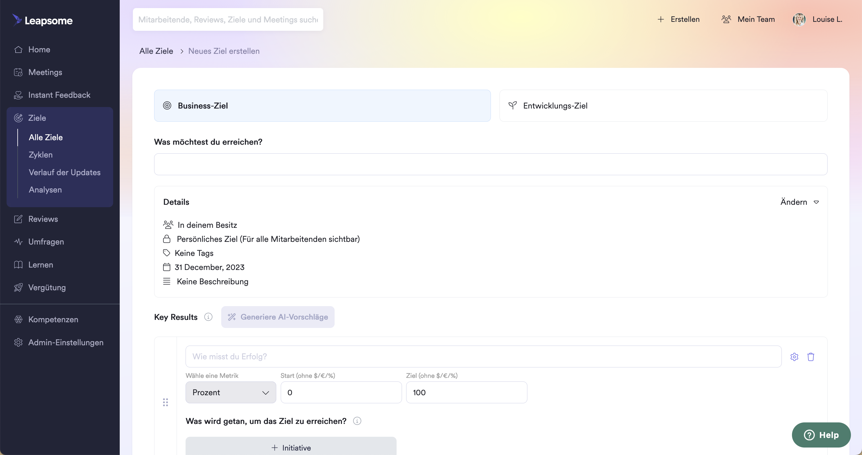Go to Instant Feedback in the sidebar
This screenshot has height=455, width=862.
[59, 95]
